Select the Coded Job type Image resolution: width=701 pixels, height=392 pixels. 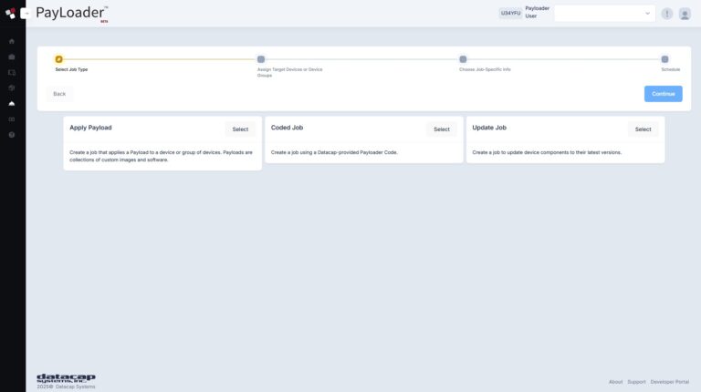point(441,129)
